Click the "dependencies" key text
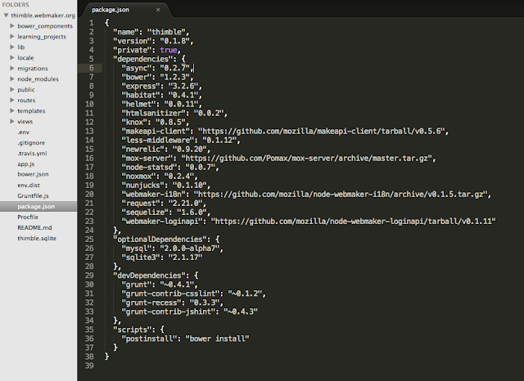Viewport: 524px width, 381px height. 145,59
